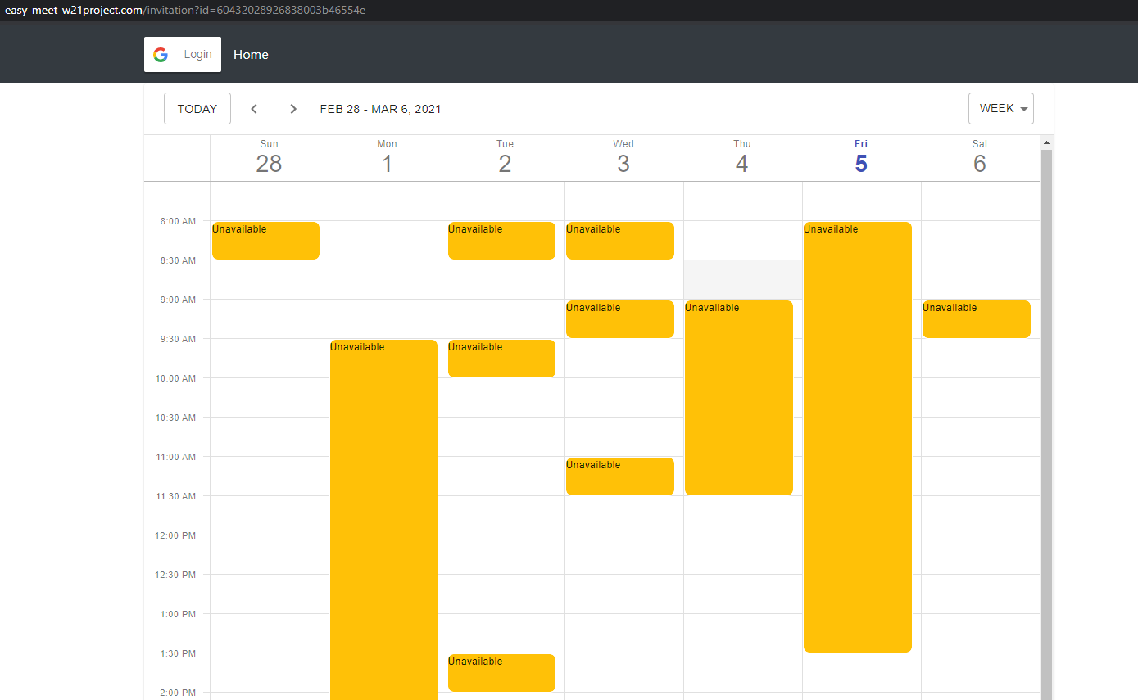Open the WEEK view dropdown

pyautogui.click(x=1000, y=108)
